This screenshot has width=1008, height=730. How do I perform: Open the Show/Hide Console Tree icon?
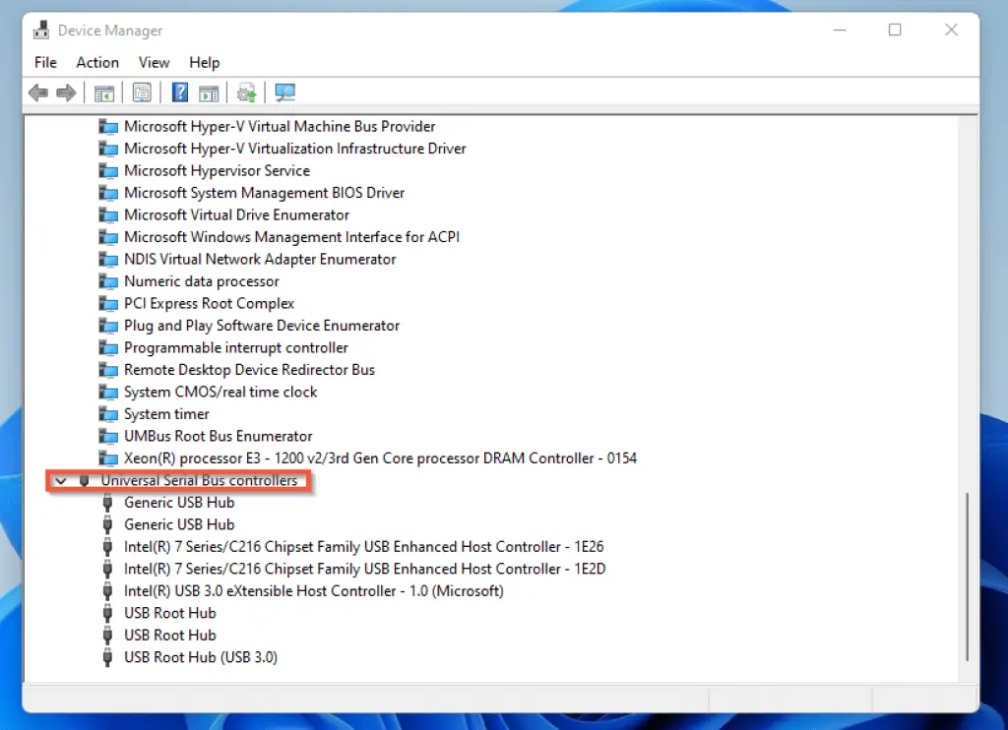click(104, 91)
